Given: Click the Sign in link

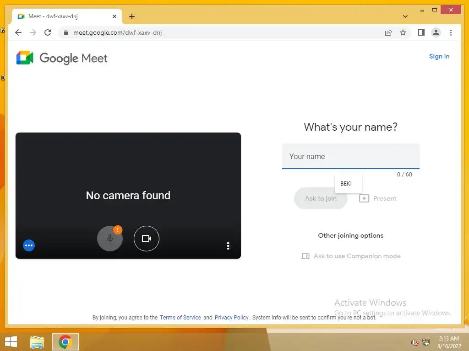Looking at the screenshot, I should [x=439, y=56].
